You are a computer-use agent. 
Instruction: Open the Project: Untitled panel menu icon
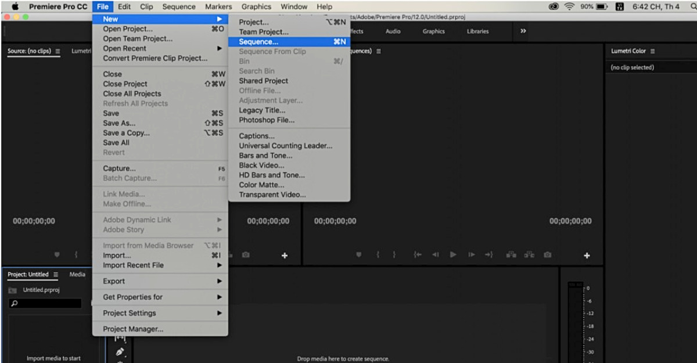[x=56, y=275]
